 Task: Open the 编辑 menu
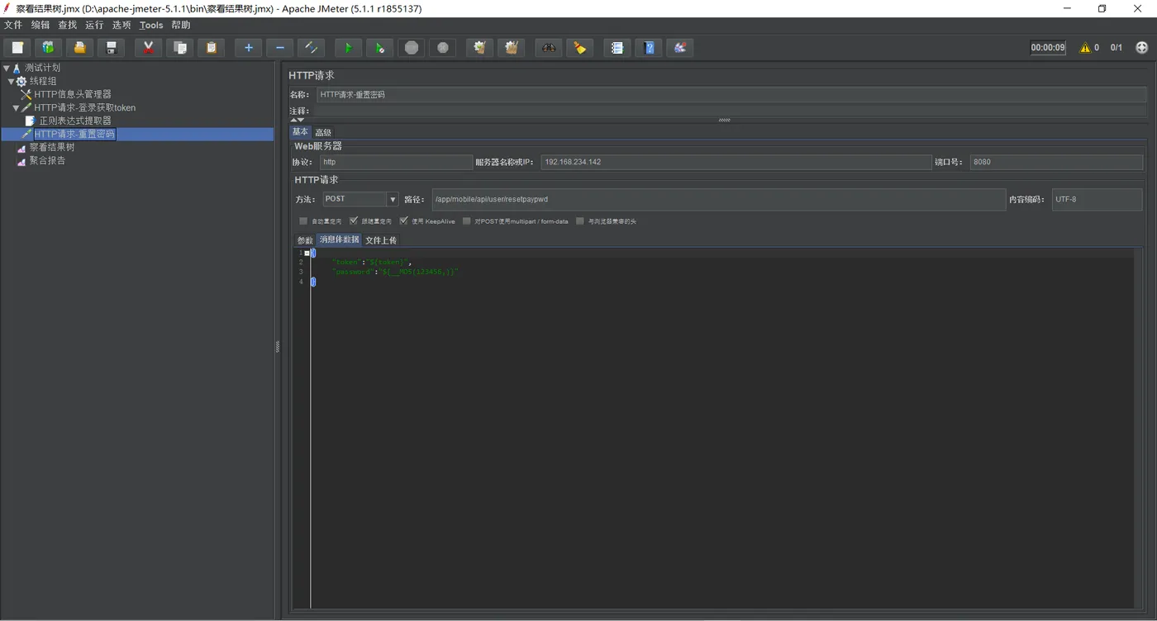(40, 26)
